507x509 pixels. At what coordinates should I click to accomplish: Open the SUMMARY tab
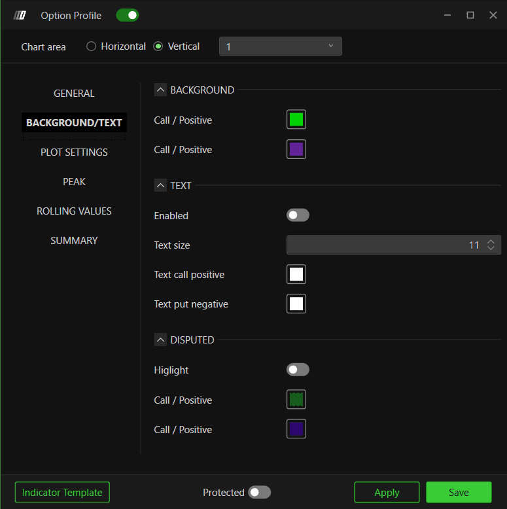pos(74,241)
